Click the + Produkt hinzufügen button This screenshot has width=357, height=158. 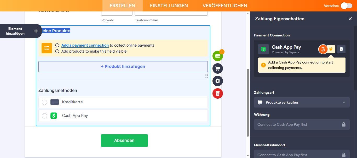(123, 67)
